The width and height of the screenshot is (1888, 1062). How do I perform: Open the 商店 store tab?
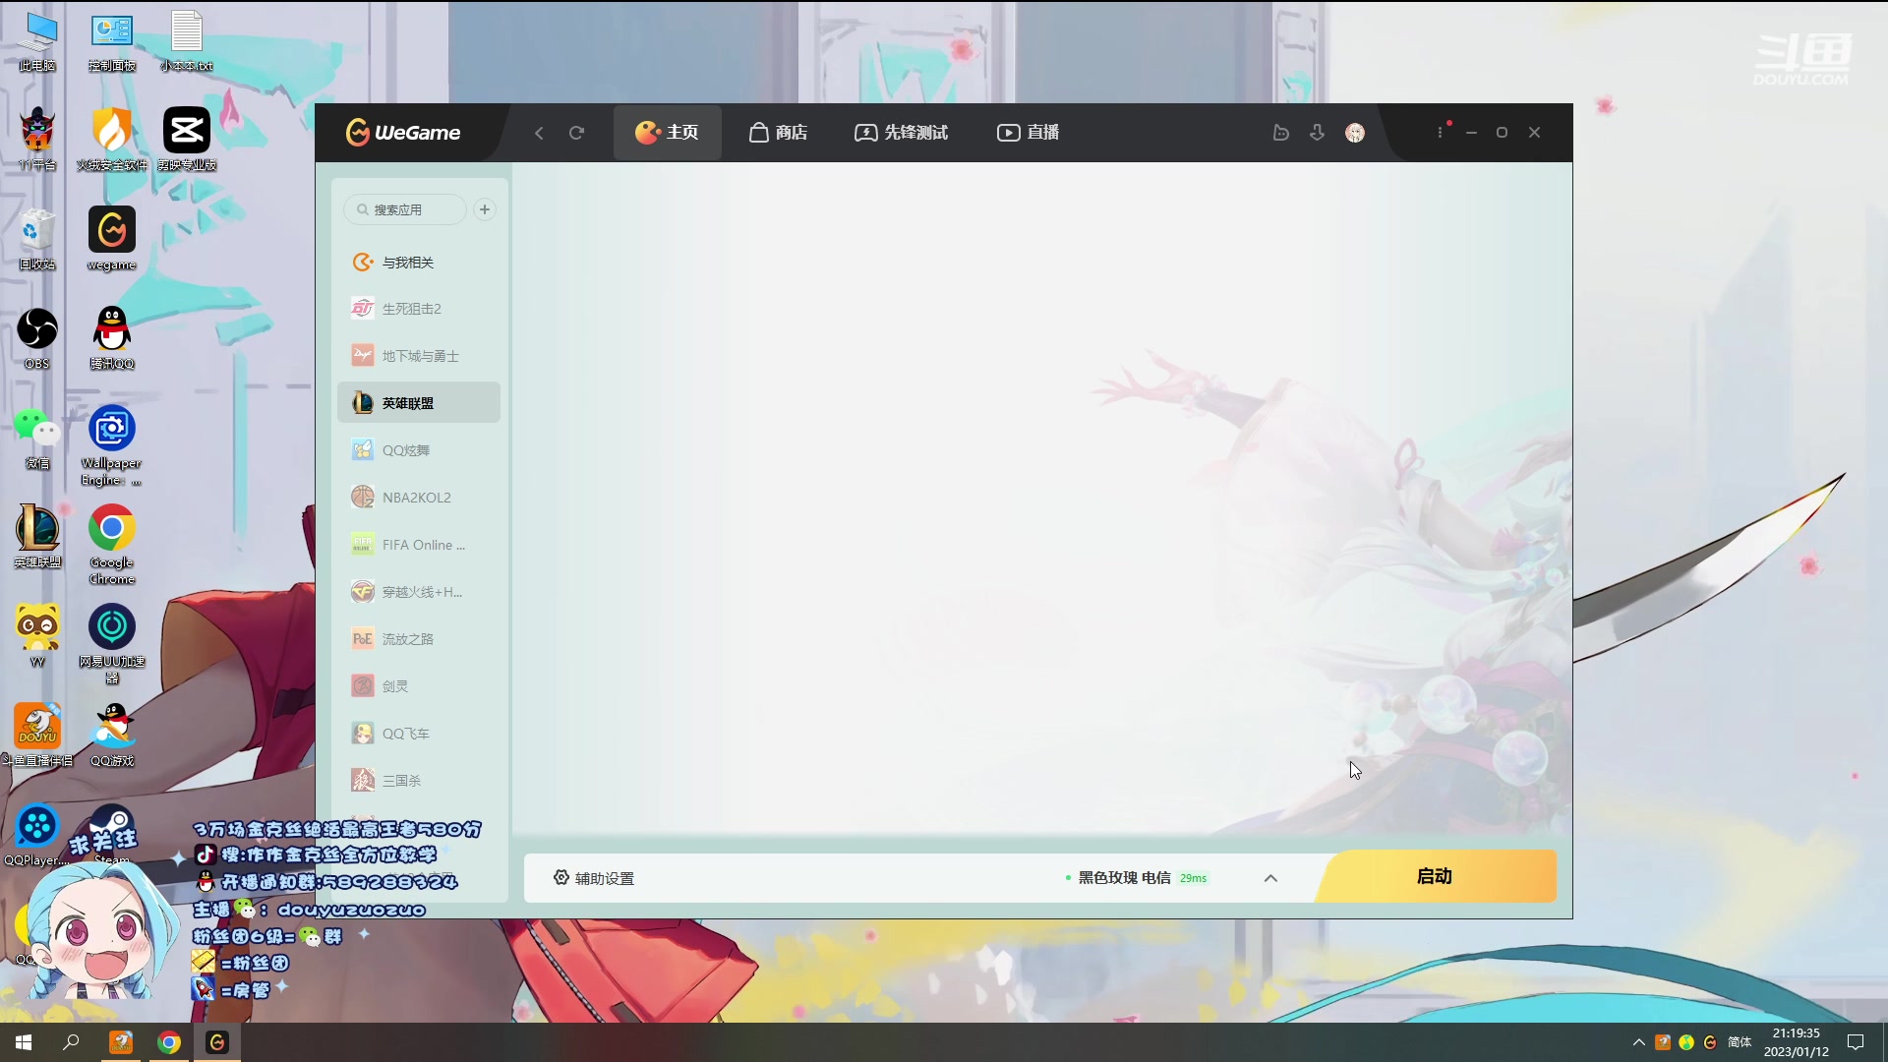(778, 133)
